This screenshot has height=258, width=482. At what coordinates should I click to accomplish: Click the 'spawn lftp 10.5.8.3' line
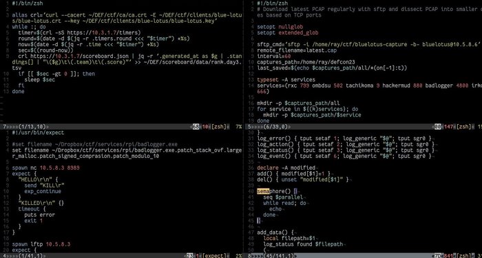tap(41, 244)
